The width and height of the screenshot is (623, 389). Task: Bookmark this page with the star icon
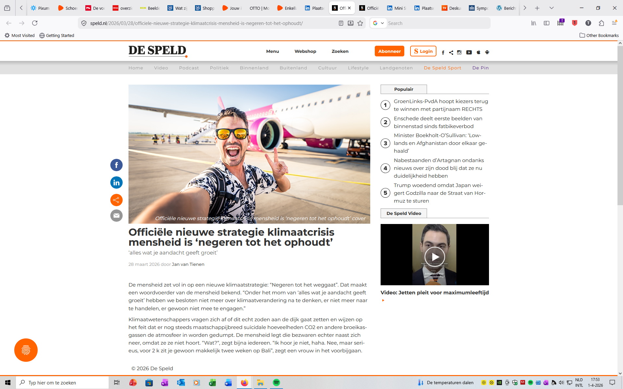[x=360, y=23]
